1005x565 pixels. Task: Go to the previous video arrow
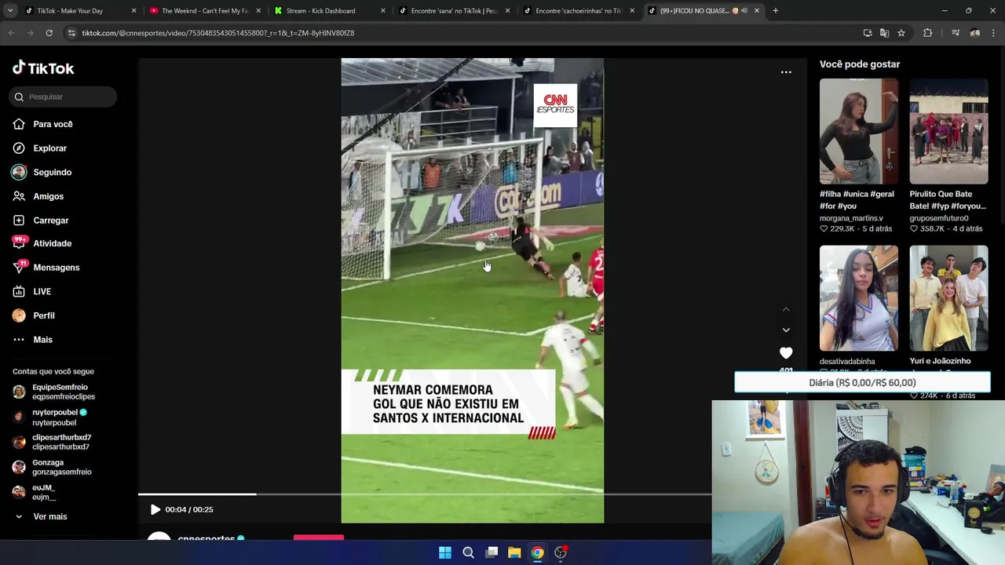(x=786, y=309)
